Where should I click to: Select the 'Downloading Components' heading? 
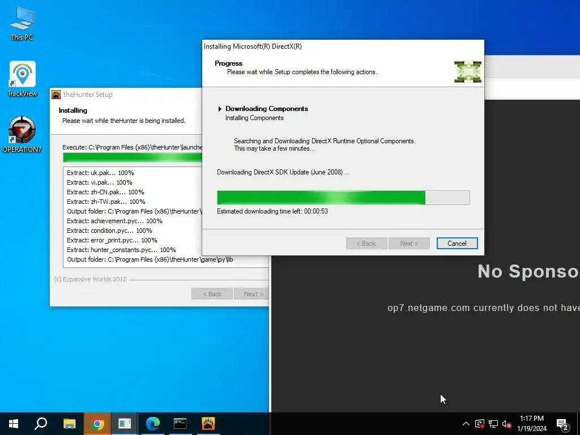pos(267,109)
